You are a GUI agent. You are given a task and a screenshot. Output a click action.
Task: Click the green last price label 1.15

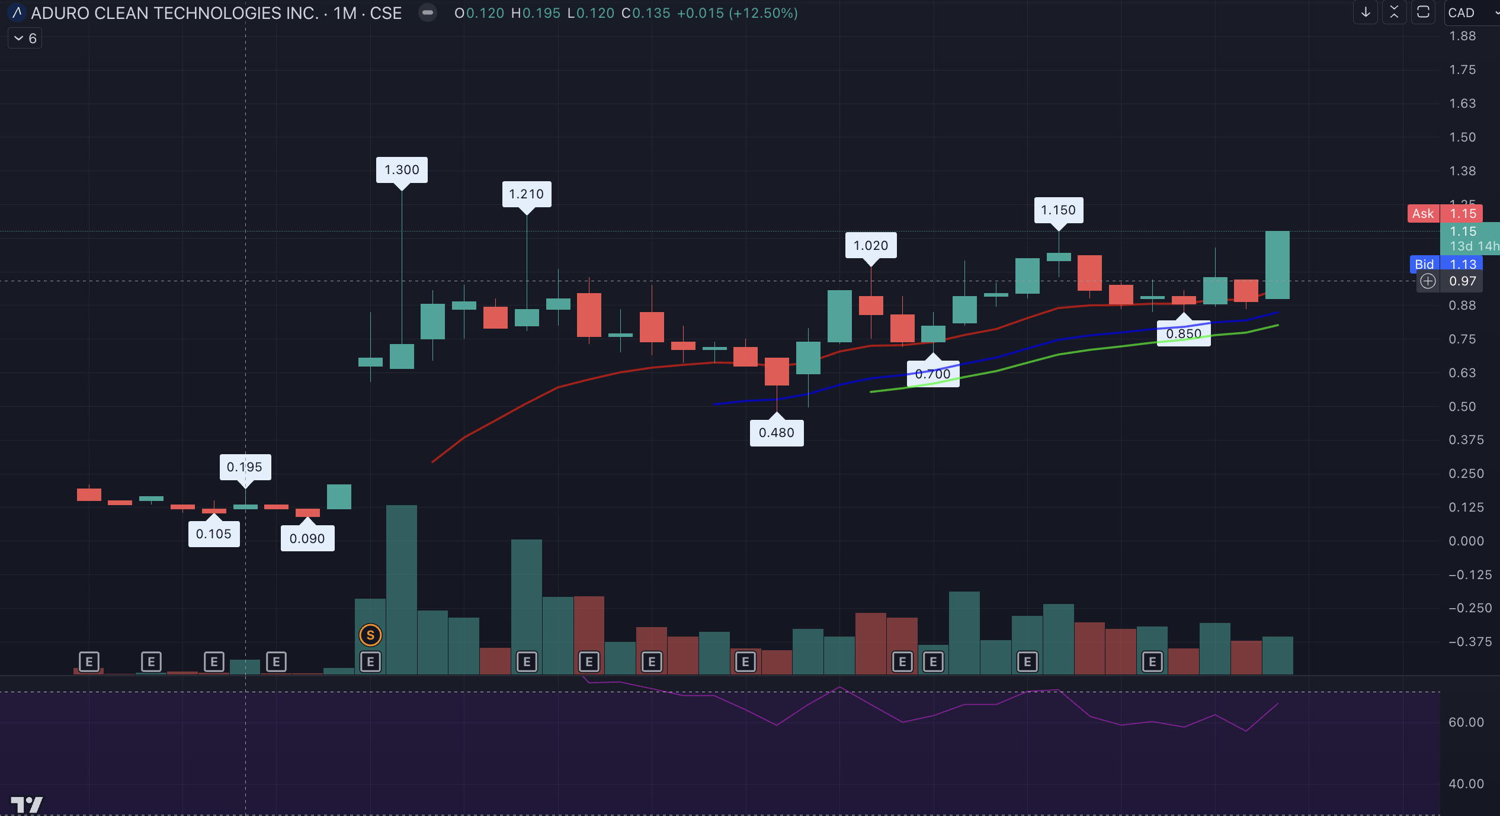coord(1463,232)
